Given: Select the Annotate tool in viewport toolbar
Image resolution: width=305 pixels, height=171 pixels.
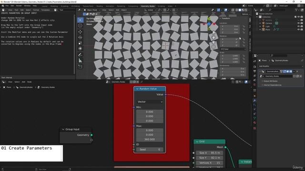Looking at the screenshot, I should pos(80,55).
